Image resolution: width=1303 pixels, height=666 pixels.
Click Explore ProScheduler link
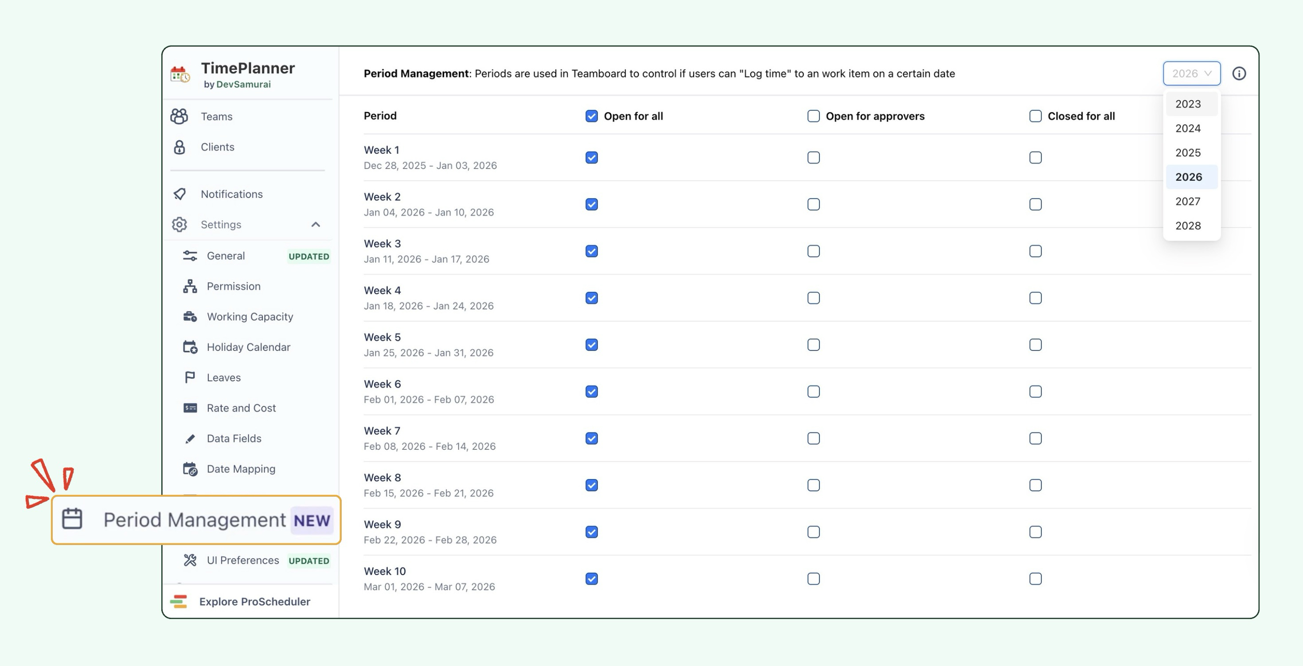254,601
